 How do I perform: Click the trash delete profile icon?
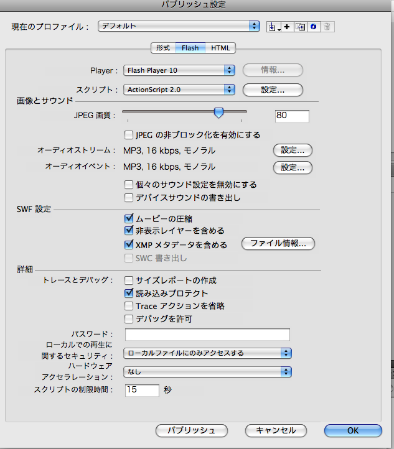327,27
